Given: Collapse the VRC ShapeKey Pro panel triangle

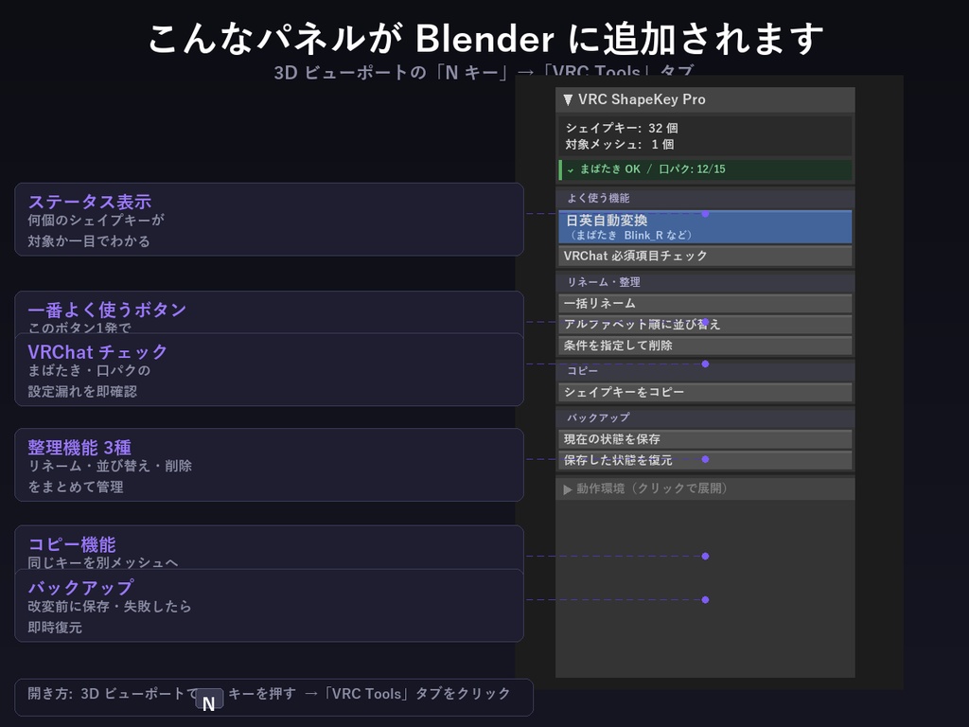Looking at the screenshot, I should click(x=568, y=99).
